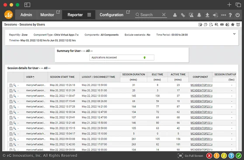Add report to favorites with star icon
The width and height of the screenshot is (244, 160).
point(233,24)
